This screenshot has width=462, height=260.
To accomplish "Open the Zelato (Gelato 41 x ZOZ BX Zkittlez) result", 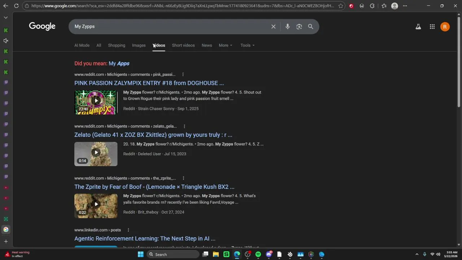I will [153, 135].
